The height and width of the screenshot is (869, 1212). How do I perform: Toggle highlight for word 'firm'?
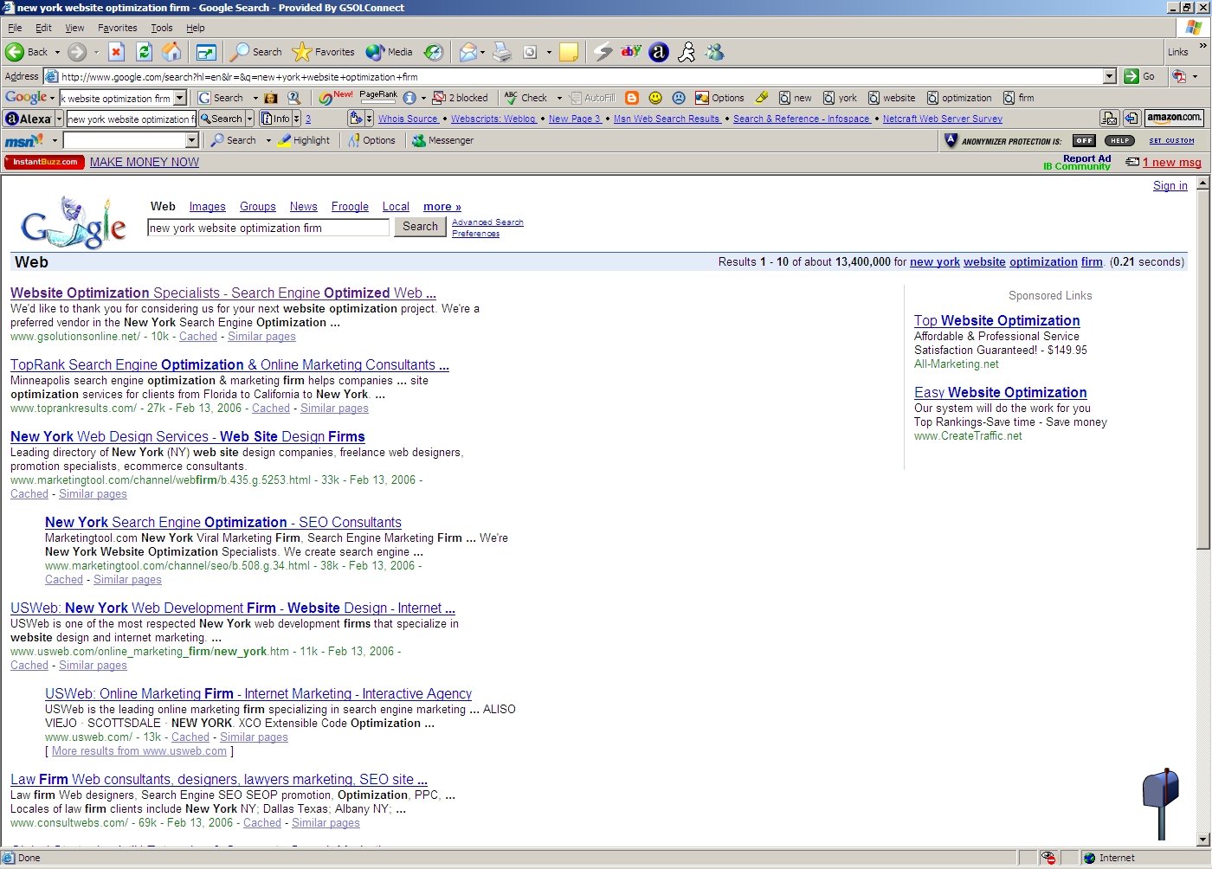click(x=1019, y=98)
